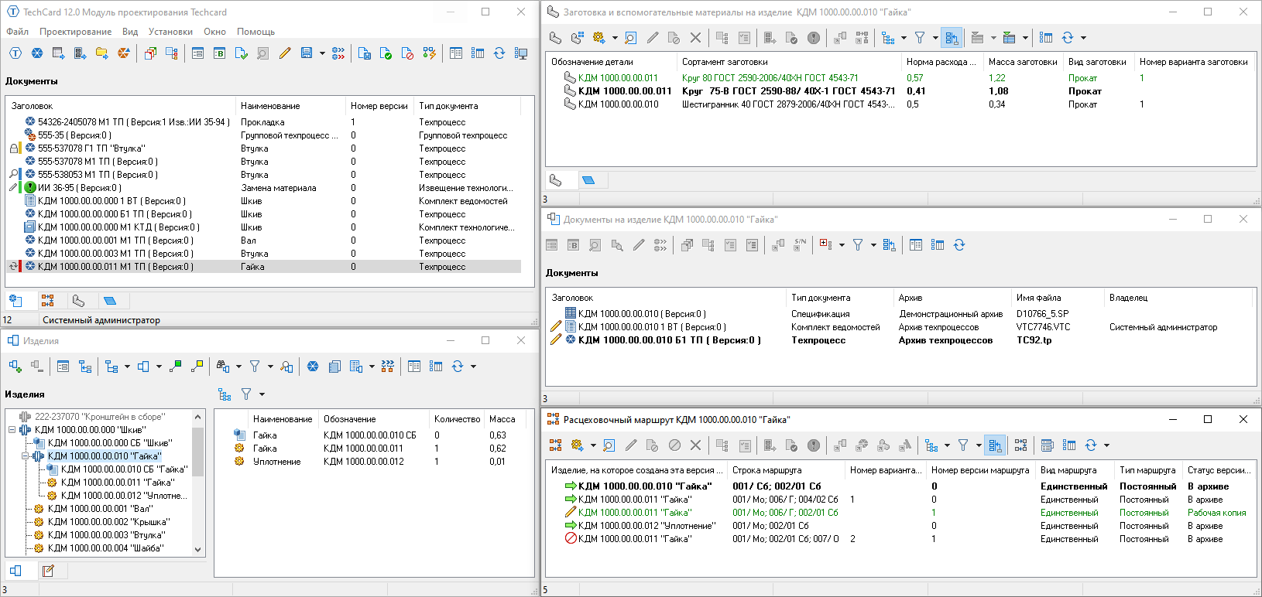Open the Установки menu

click(170, 32)
